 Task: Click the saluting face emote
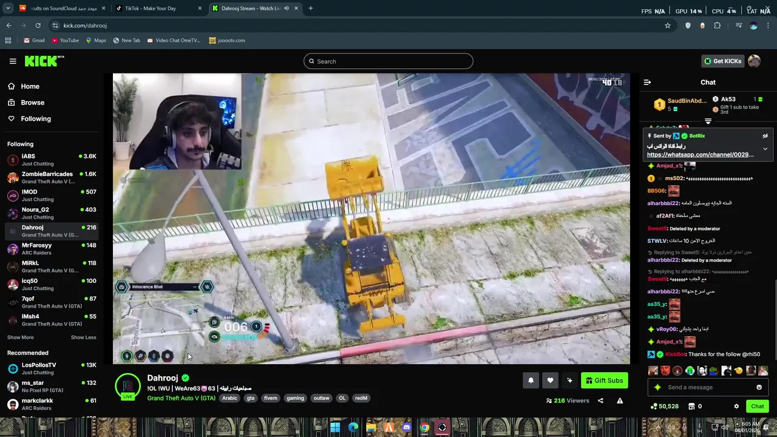739,370
